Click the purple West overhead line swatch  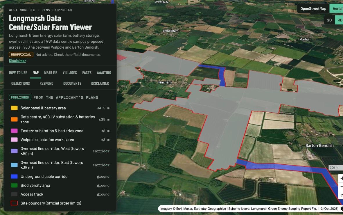point(14,151)
